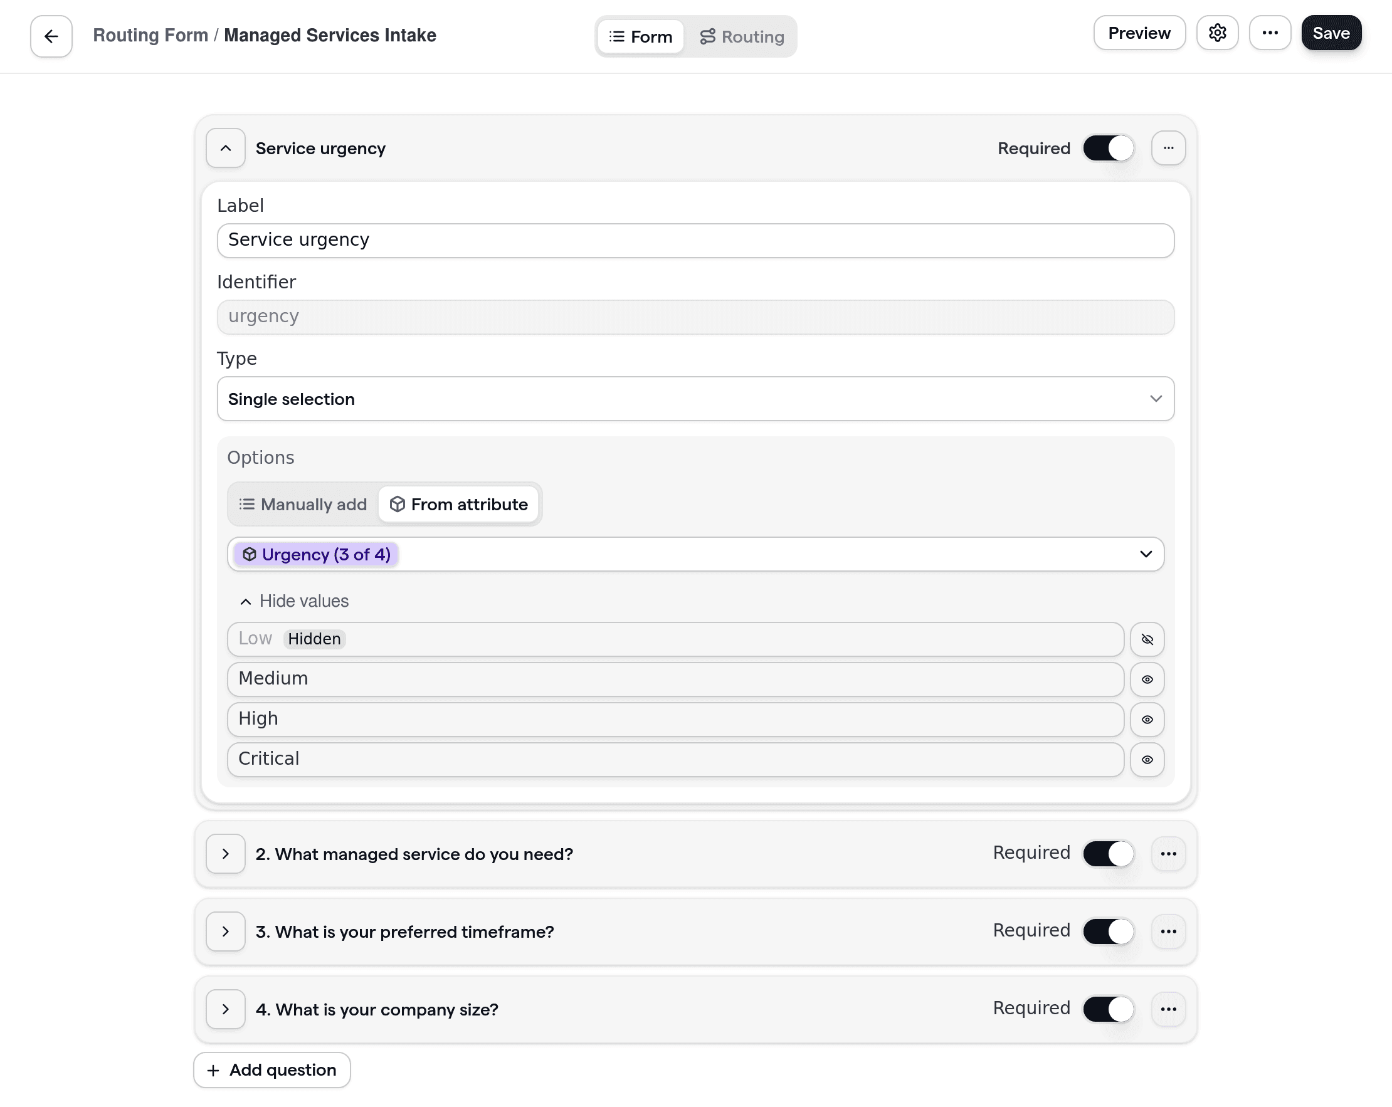This screenshot has height=1107, width=1392.
Task: Open the settings gear icon
Action: pyautogui.click(x=1218, y=32)
